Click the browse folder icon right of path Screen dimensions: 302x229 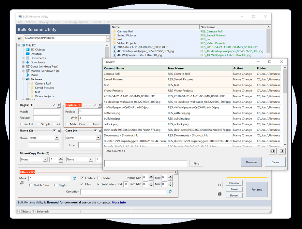(x=108, y=38)
